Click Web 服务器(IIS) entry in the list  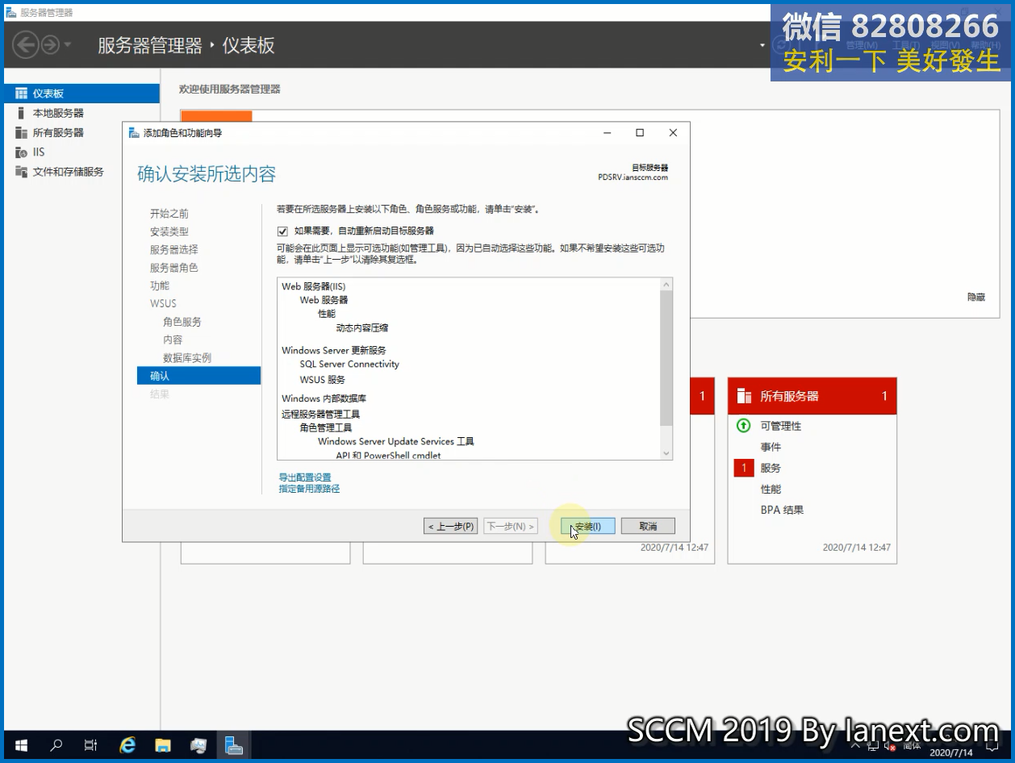tap(314, 286)
